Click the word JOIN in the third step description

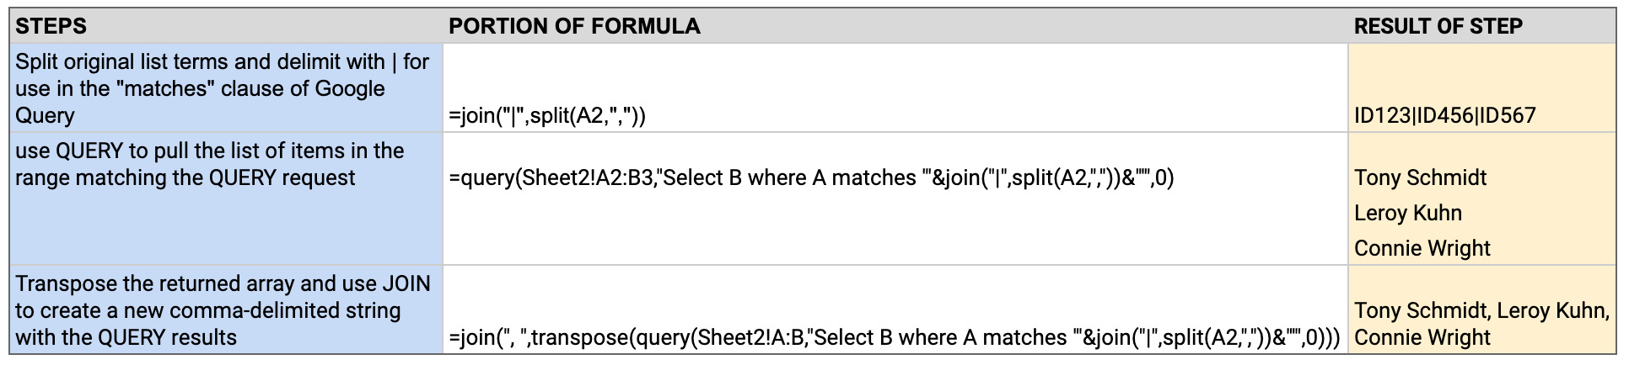406,283
